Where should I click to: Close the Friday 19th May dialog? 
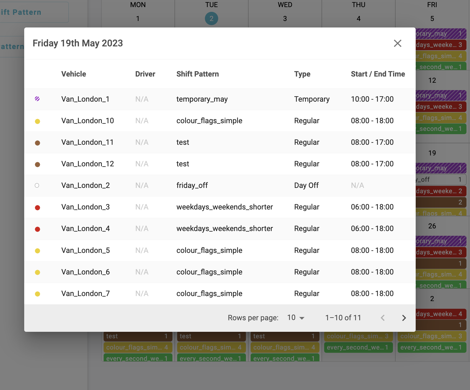coord(397,43)
